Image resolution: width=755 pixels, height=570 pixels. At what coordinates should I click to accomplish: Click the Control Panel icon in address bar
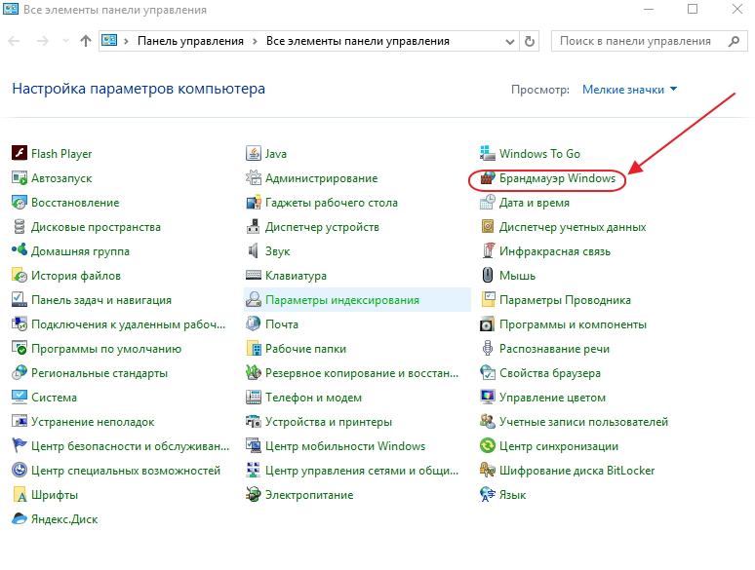click(109, 40)
